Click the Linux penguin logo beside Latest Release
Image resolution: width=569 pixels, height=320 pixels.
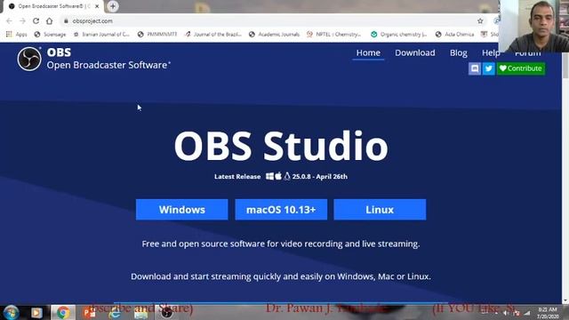pos(287,176)
